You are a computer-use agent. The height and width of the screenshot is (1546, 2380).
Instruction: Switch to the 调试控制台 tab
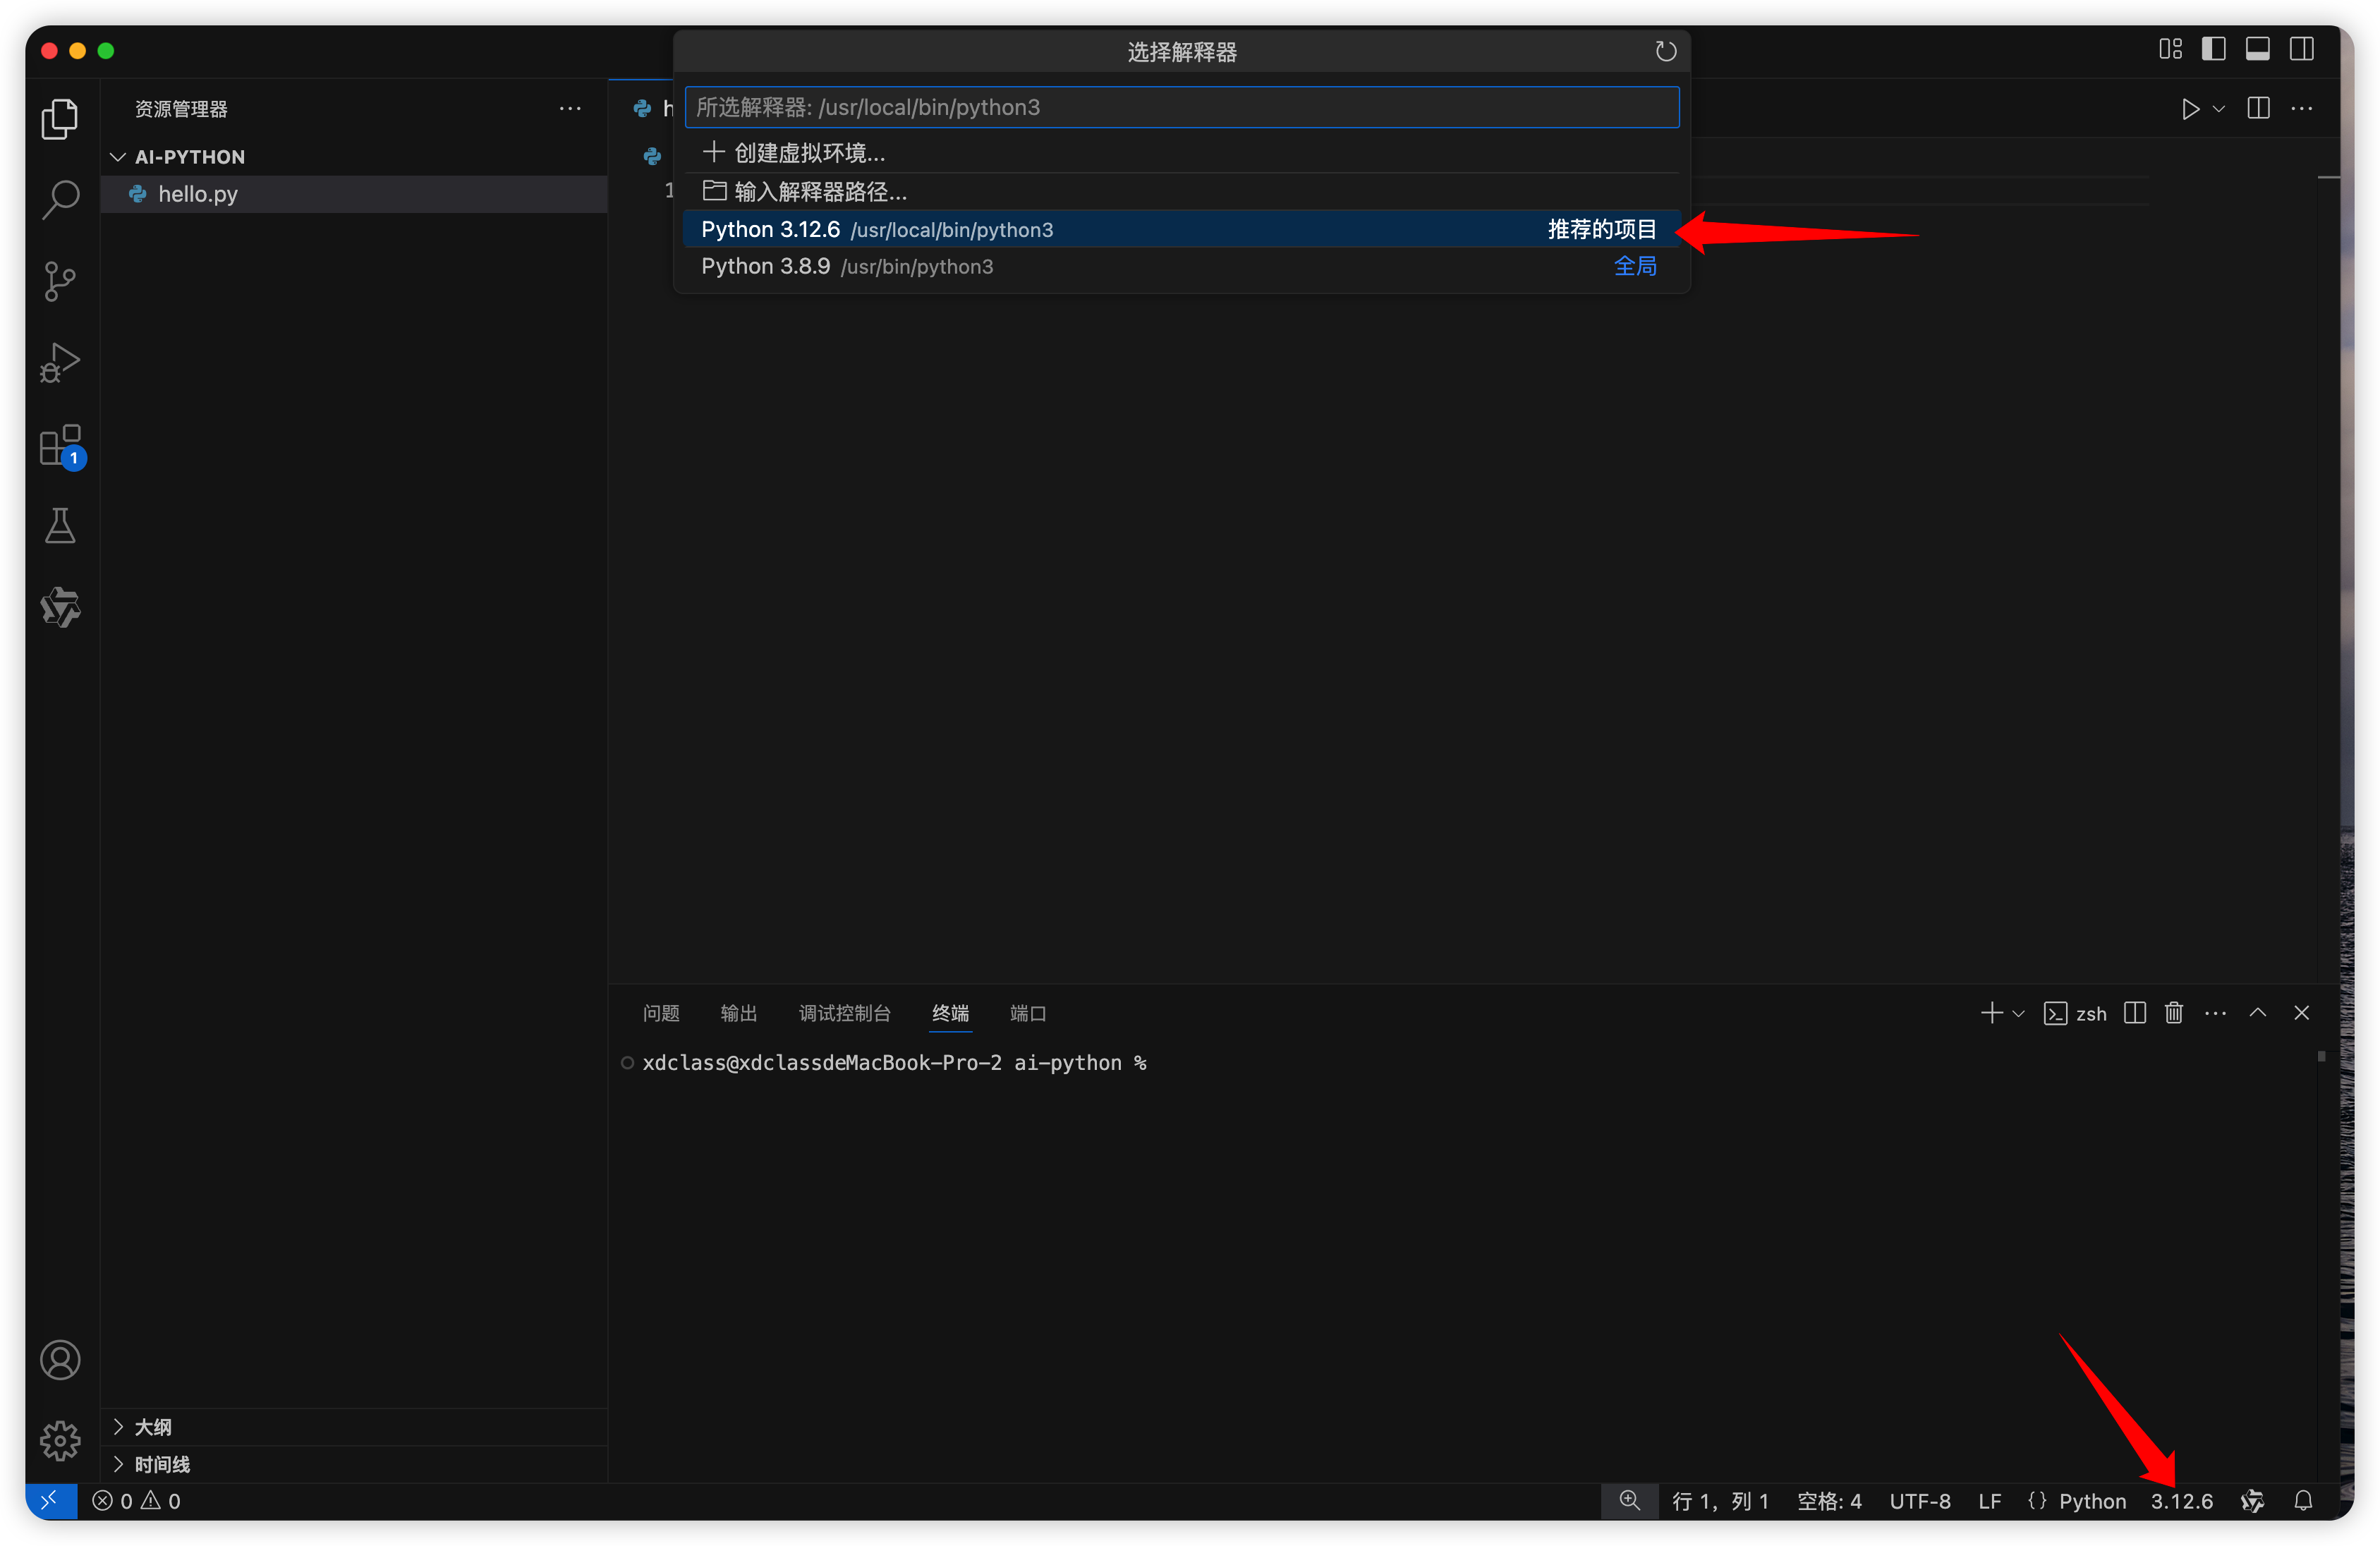[x=844, y=1013]
